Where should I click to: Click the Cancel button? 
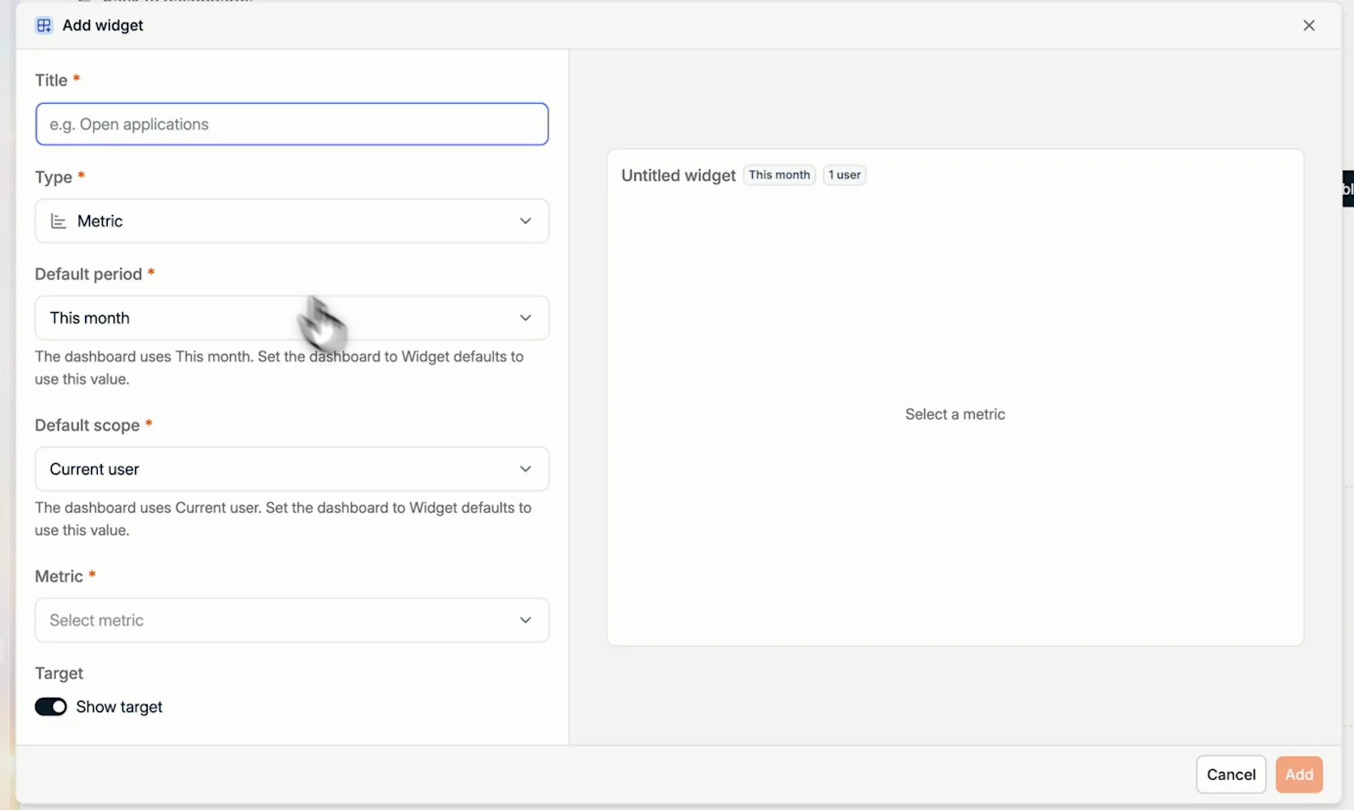pos(1231,774)
